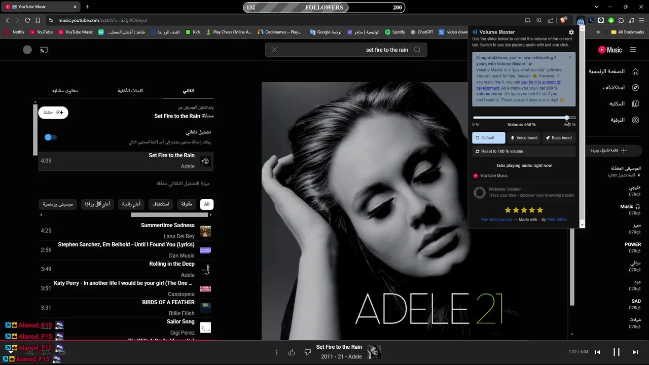This screenshot has height=365, width=649.
Task: Open the browser main menu
Action: point(641,20)
